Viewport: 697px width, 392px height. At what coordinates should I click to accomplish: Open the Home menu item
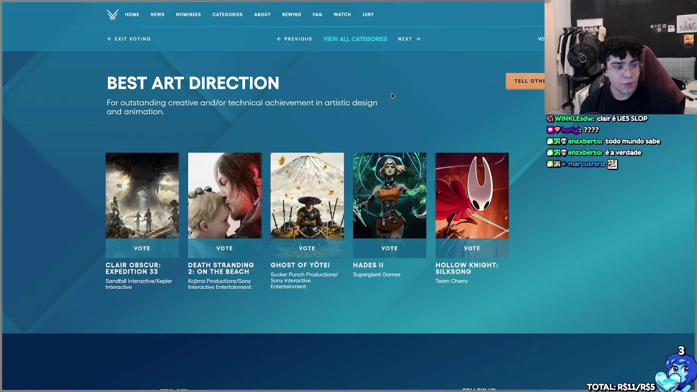point(132,15)
